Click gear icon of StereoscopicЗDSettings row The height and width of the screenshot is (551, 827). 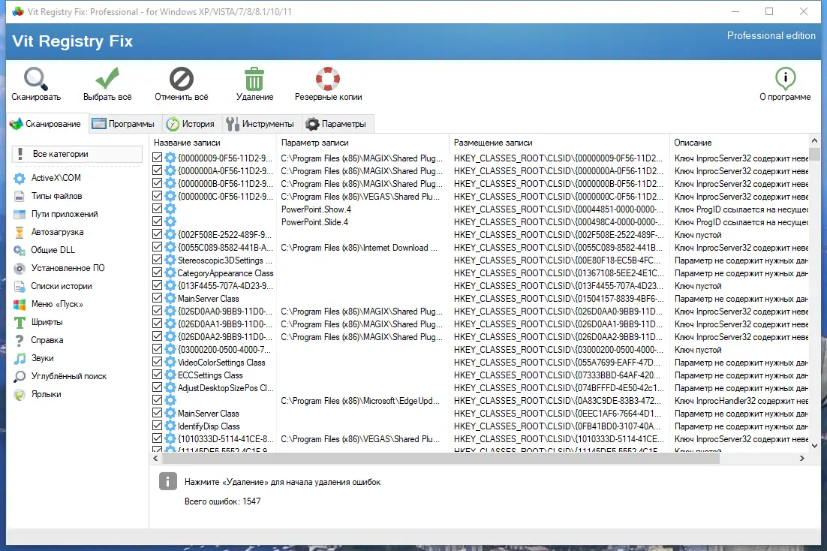[x=170, y=260]
